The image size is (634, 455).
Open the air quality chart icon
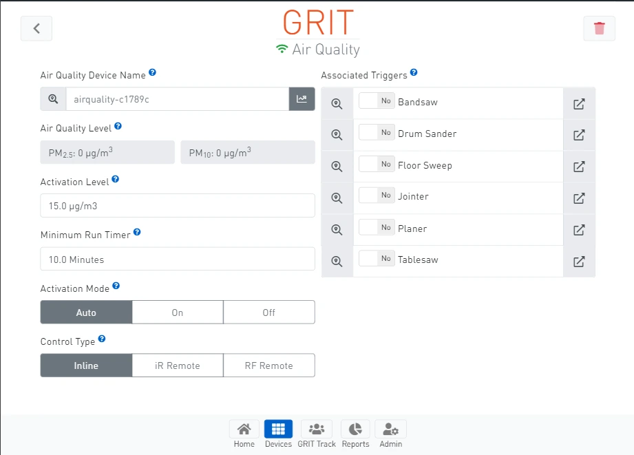coord(302,99)
